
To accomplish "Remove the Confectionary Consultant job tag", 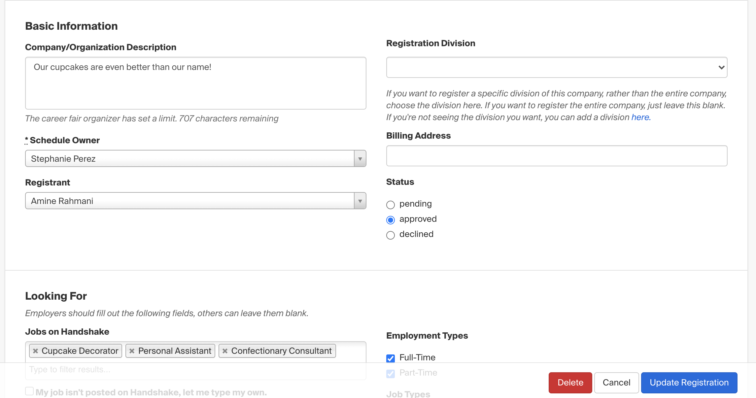I will pos(225,351).
